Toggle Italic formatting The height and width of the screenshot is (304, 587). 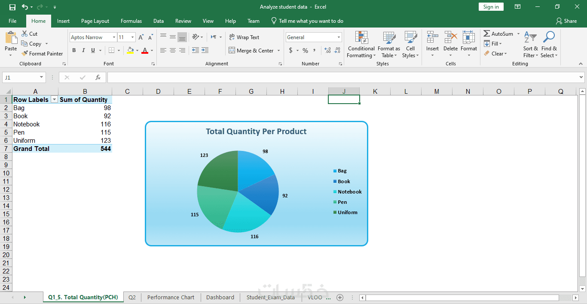83,50
